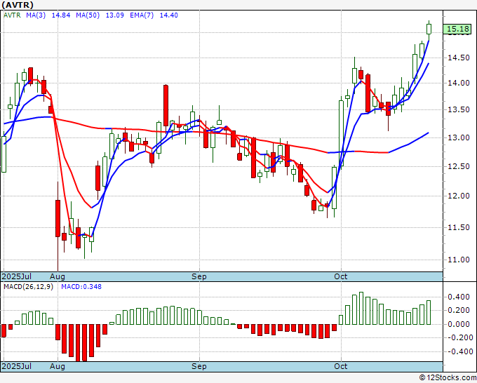The height and width of the screenshot is (383, 477).
Task: Click 2025Jul on price chart date axis
Action: (17, 276)
